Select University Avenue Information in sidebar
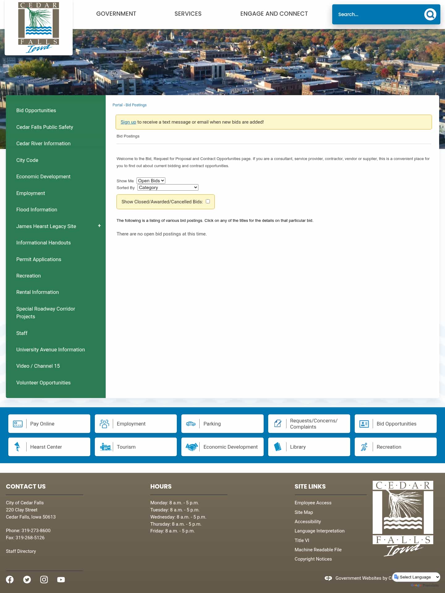445x593 pixels. [x=50, y=349]
